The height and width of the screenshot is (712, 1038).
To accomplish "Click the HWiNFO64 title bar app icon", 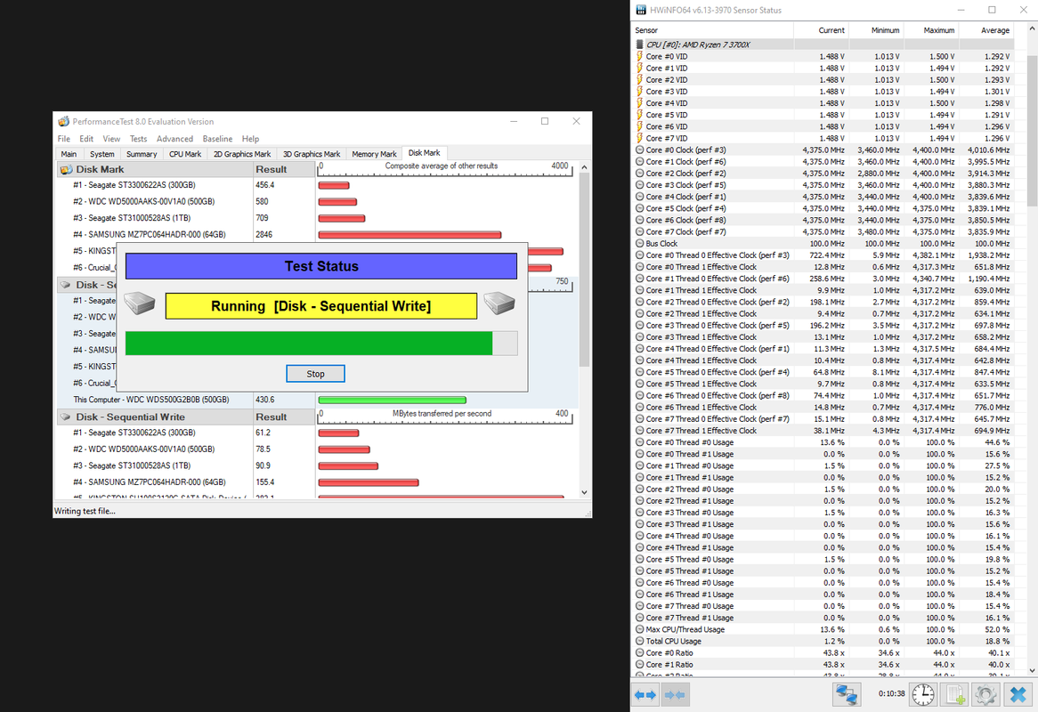I will pos(641,10).
